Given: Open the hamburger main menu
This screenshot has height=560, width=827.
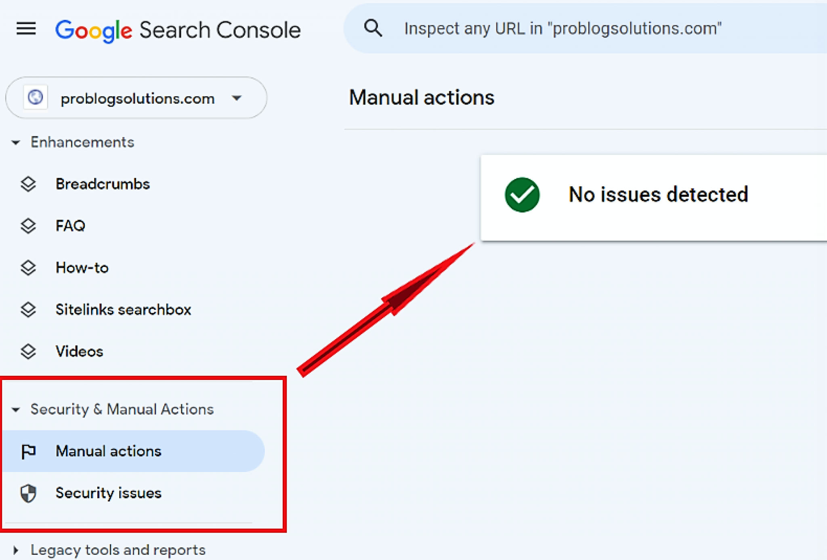Looking at the screenshot, I should pos(26,29).
